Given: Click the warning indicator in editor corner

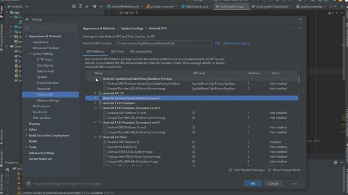Looking at the screenshot, I should coord(331,13).
